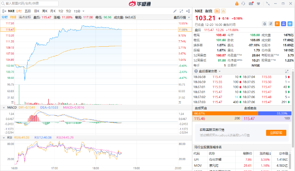This screenshot has height=171, width=295.
Task: Click the orange 融 margin badge
Action: [x=217, y=11]
